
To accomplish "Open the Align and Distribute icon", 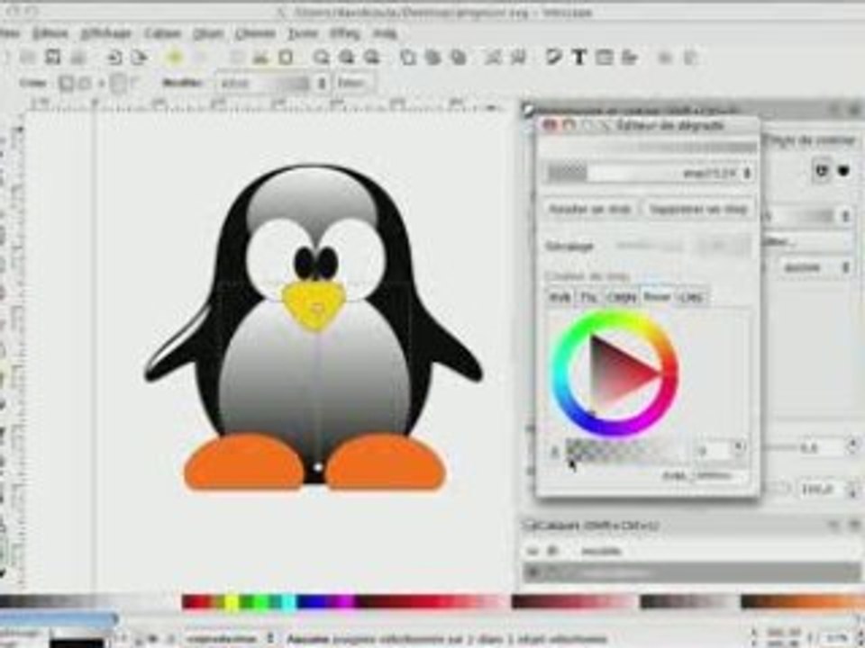I will tap(630, 58).
